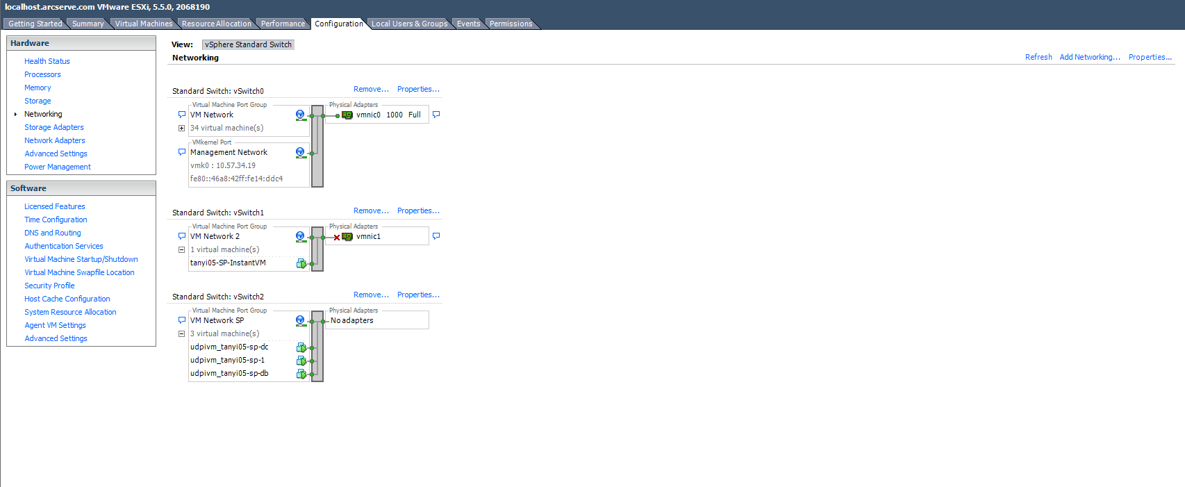Click the info bubble left of VM Network SP
This screenshot has width=1185, height=487.
tap(182, 320)
